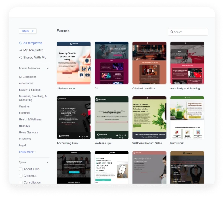Viewport: 224px width, 197px height.
Task: Type in the Search templates field
Action: 190,32
